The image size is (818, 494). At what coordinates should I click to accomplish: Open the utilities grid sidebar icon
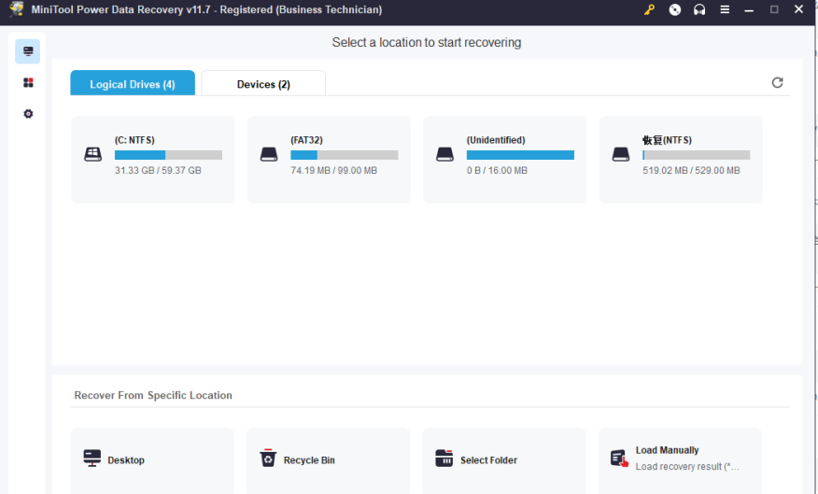28,82
